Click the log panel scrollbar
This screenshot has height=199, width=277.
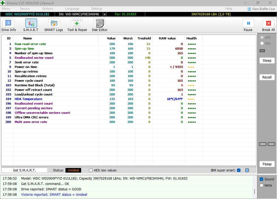click(x=254, y=191)
